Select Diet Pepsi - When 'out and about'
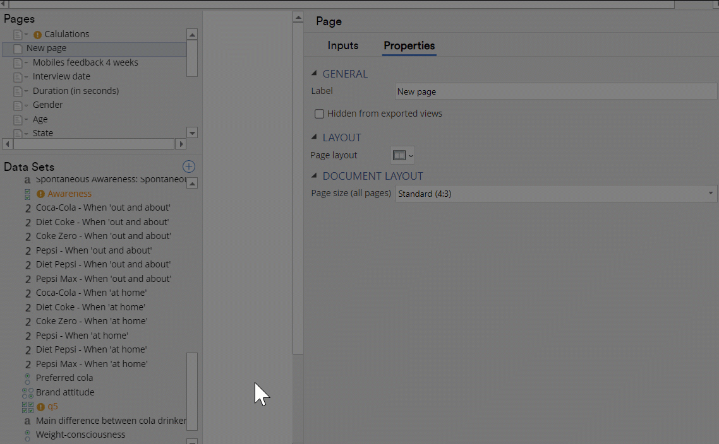Image resolution: width=719 pixels, height=444 pixels. (103, 264)
